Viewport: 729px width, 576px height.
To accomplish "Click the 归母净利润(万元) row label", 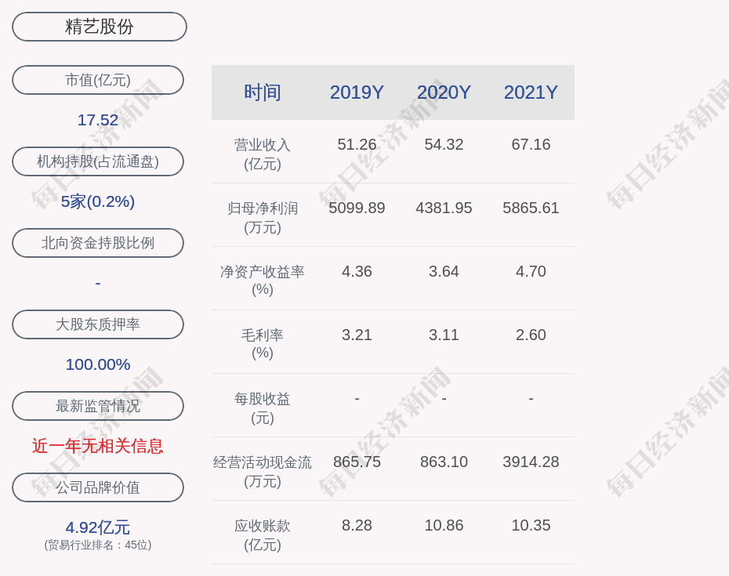I will click(x=263, y=218).
